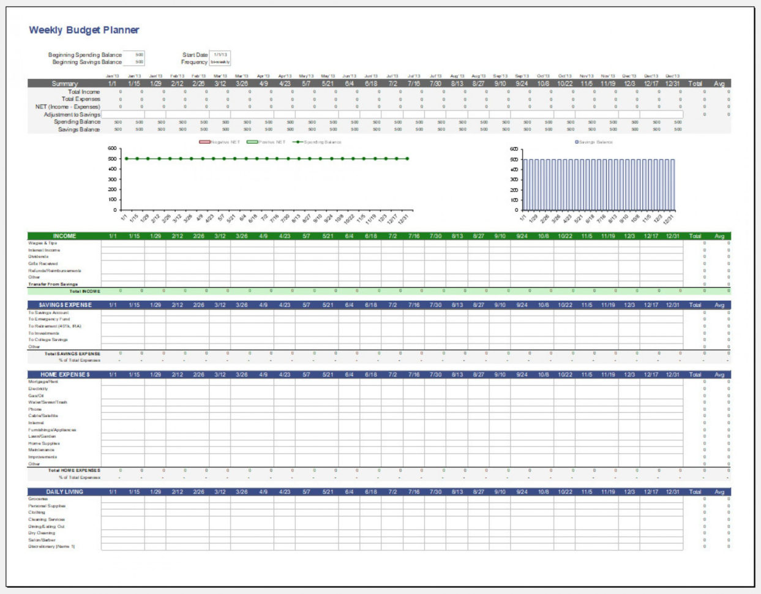Click the Electricity row label
Image resolution: width=761 pixels, height=594 pixels.
pyautogui.click(x=38, y=388)
